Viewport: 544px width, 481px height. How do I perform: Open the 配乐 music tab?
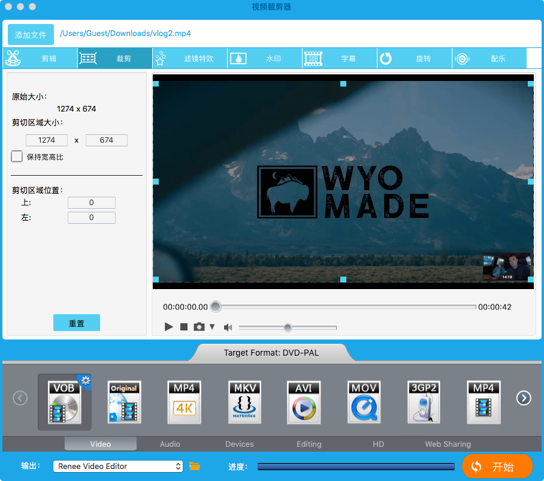pyautogui.click(x=489, y=58)
